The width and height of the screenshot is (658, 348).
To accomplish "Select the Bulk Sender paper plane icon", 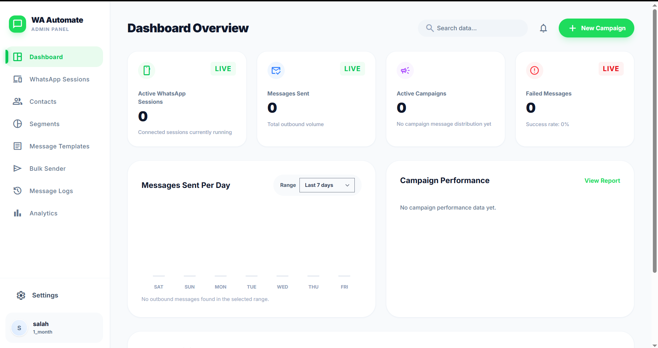I will (18, 168).
